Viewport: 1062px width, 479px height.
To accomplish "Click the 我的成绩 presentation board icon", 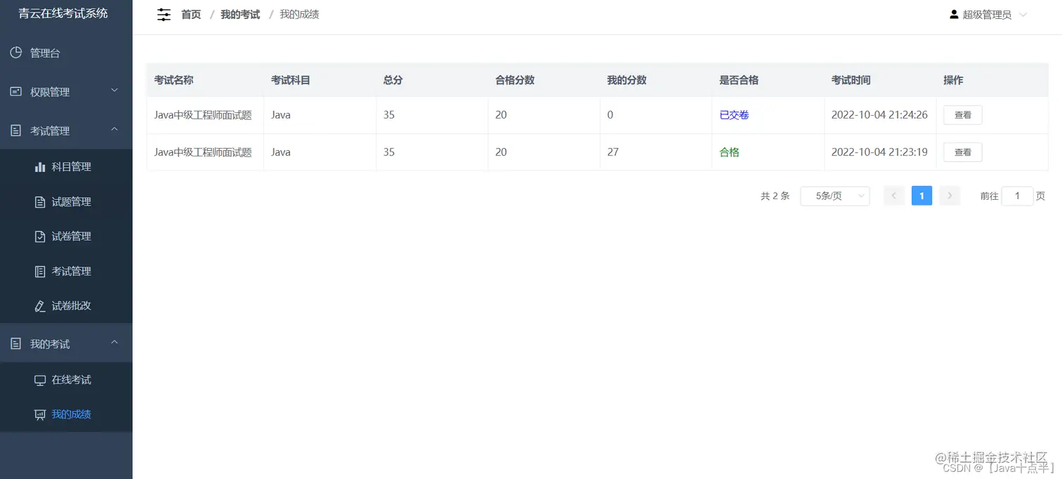I will pos(40,414).
